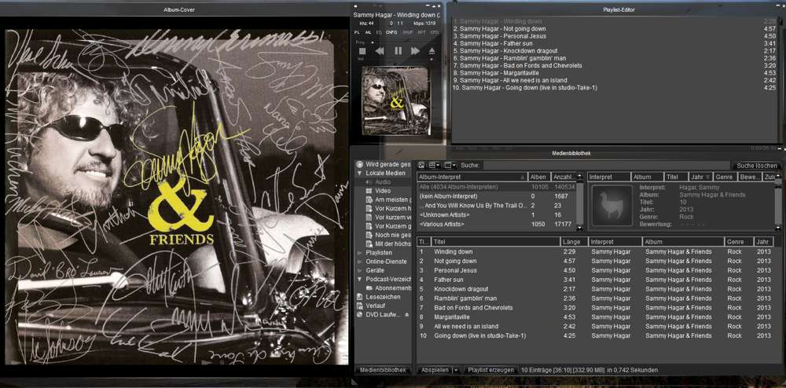786x388 pixels.
Task: Select Video under Lokale Medien
Action: (x=383, y=191)
